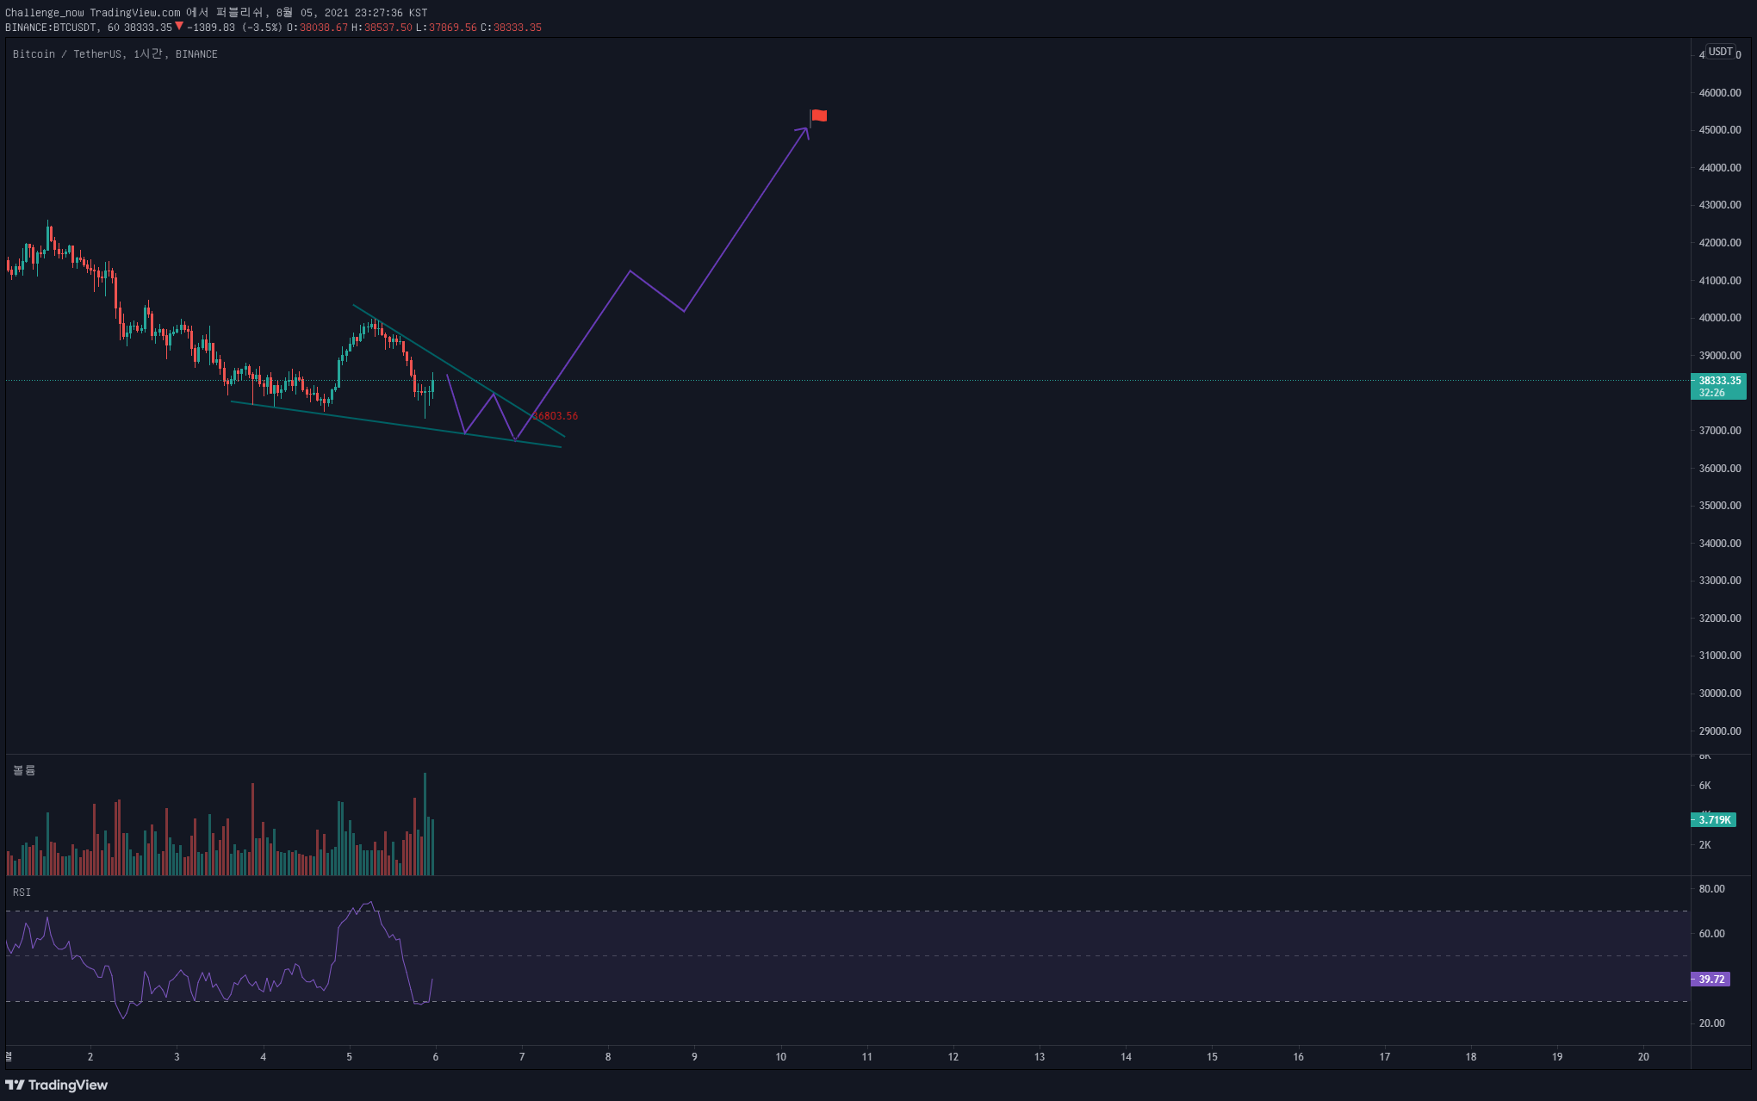Select the current price tag 38333.35

(1719, 386)
